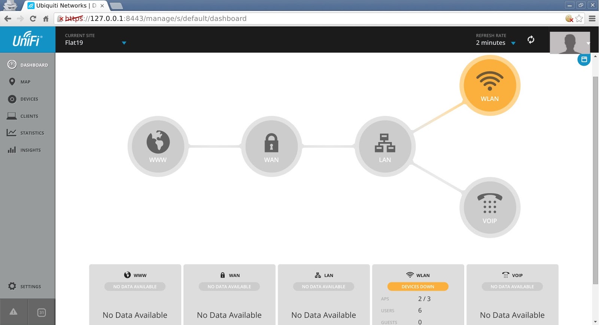
Task: Open the Dashboard page icon
Action: point(12,65)
